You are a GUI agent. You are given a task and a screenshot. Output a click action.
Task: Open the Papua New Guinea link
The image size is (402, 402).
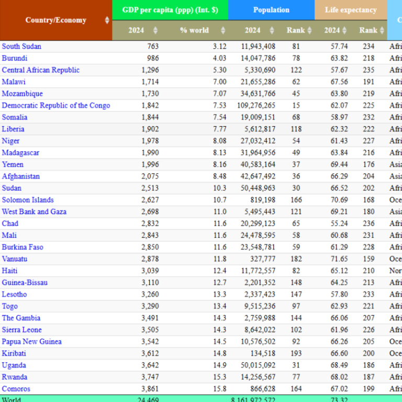click(x=32, y=342)
